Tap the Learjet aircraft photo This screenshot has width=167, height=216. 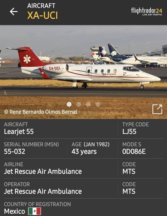point(83,72)
